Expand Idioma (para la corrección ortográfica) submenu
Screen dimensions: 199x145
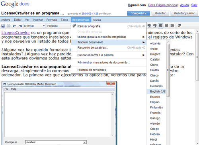click(109, 37)
